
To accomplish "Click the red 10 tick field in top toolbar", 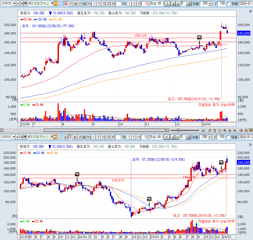I will 145,3.
